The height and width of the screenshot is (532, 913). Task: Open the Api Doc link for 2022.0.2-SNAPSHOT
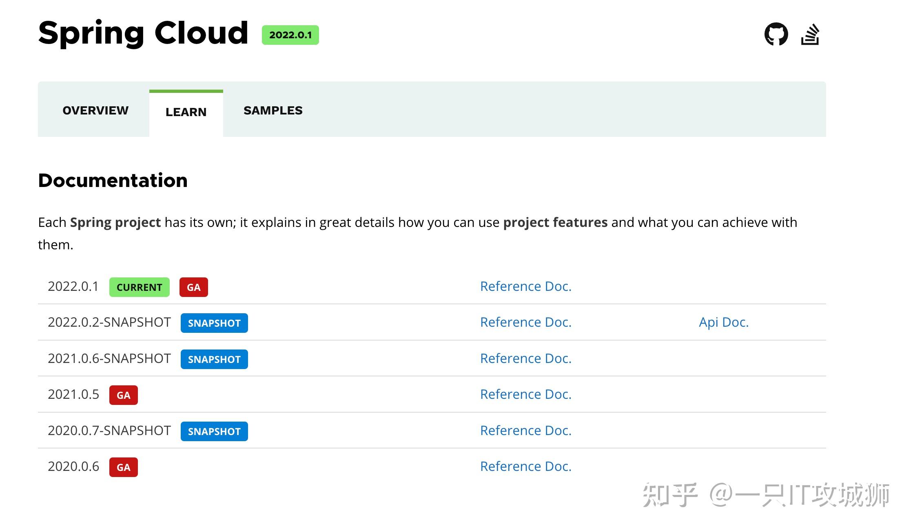coord(724,322)
